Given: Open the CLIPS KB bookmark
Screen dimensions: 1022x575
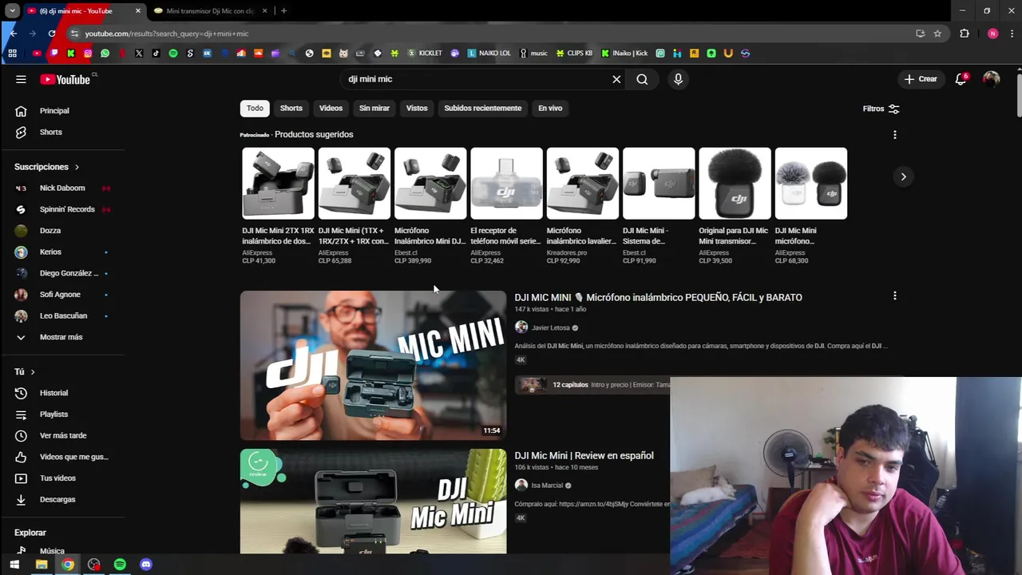Looking at the screenshot, I should [x=574, y=54].
